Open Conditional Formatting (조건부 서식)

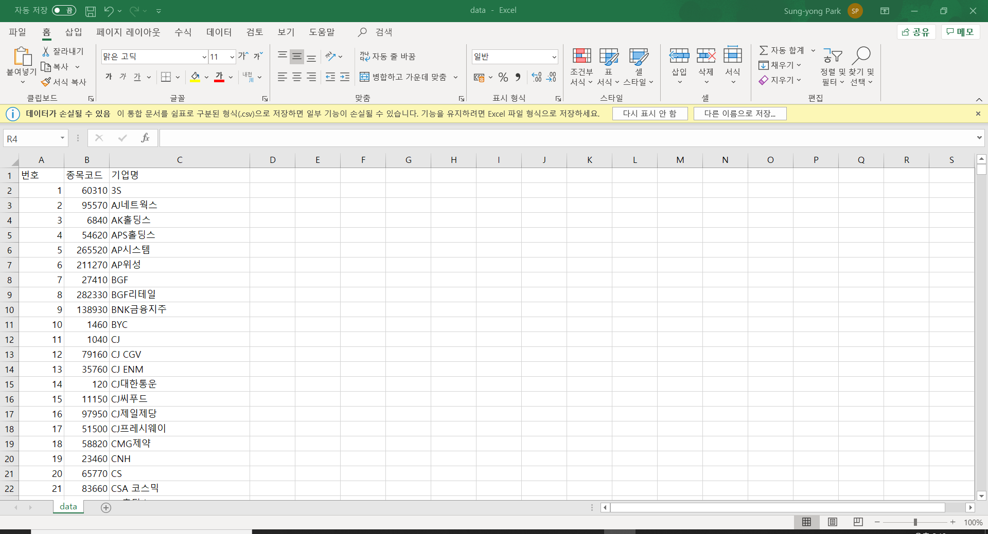[x=581, y=67]
